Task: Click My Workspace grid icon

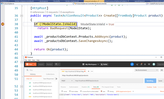Action: [x=83, y=64]
